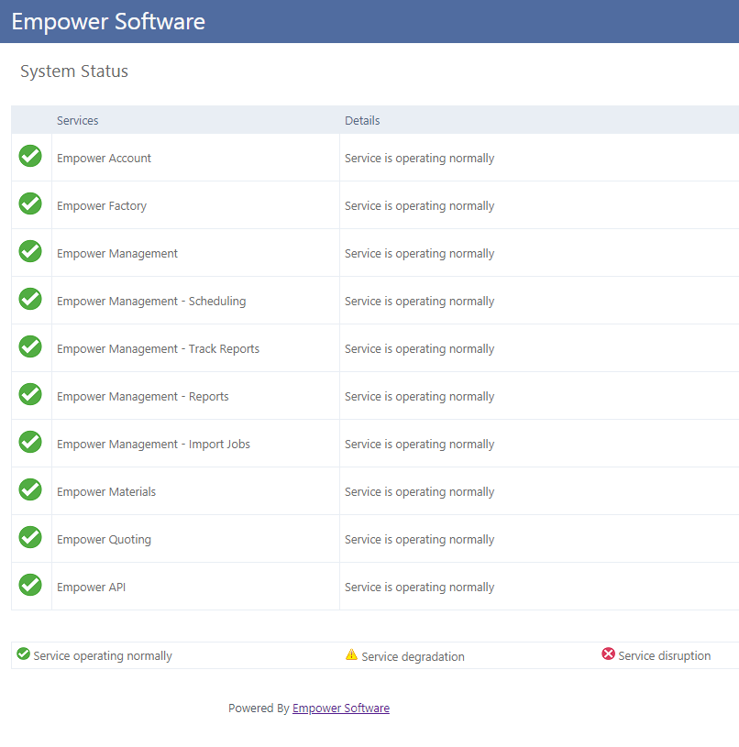Click the small green legend check icon
The image size is (739, 747).
click(24, 654)
